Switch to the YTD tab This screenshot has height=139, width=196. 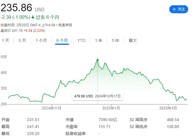point(81,40)
